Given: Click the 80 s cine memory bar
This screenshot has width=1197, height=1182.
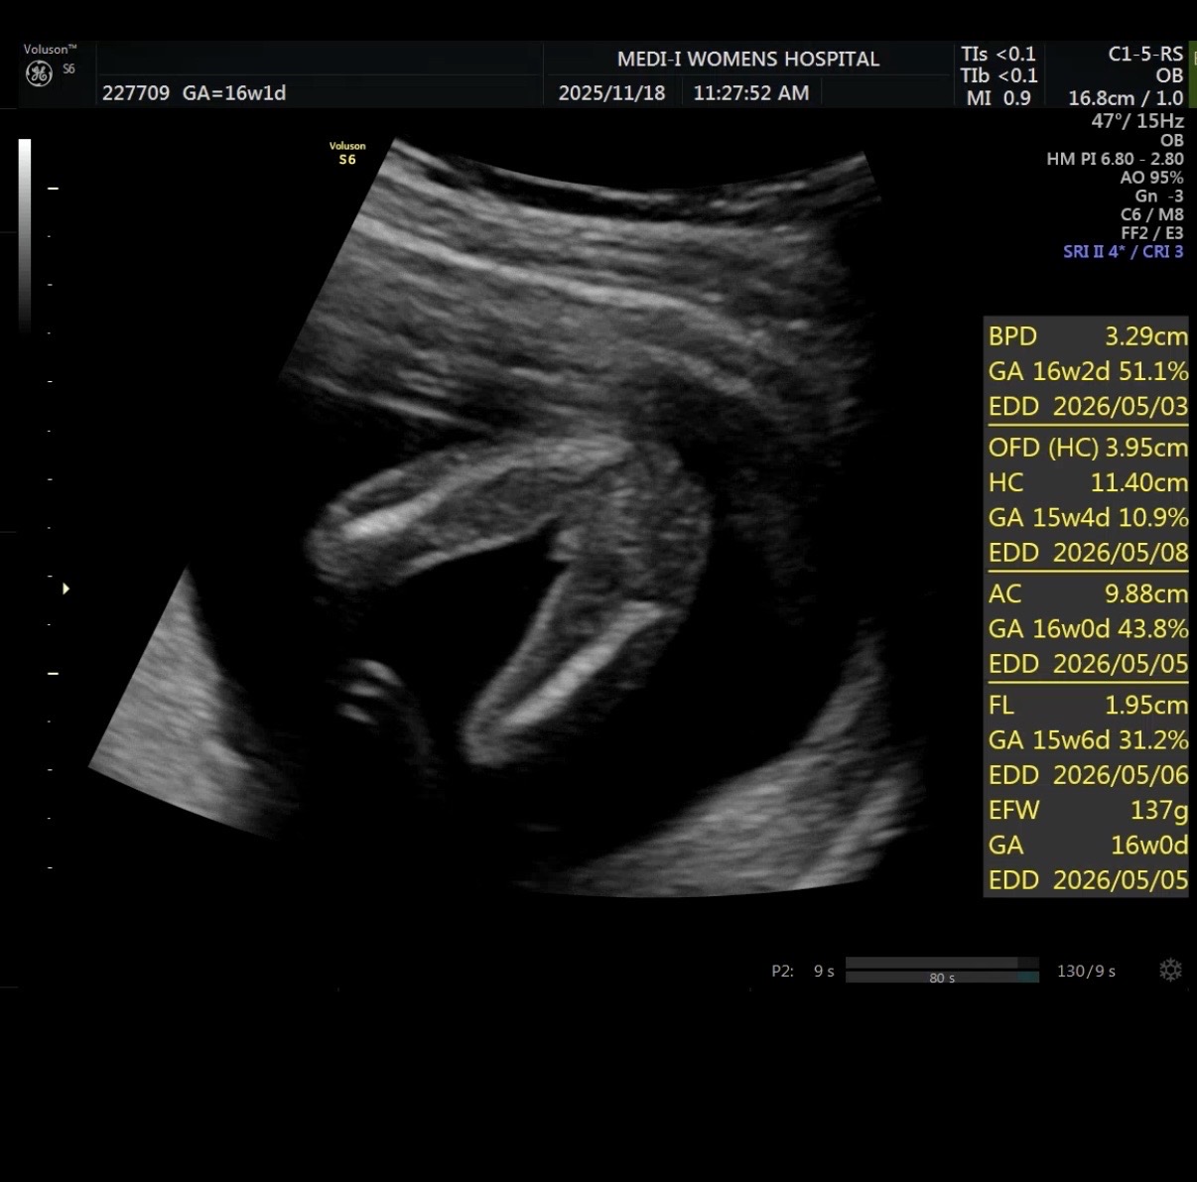Looking at the screenshot, I should [x=941, y=978].
